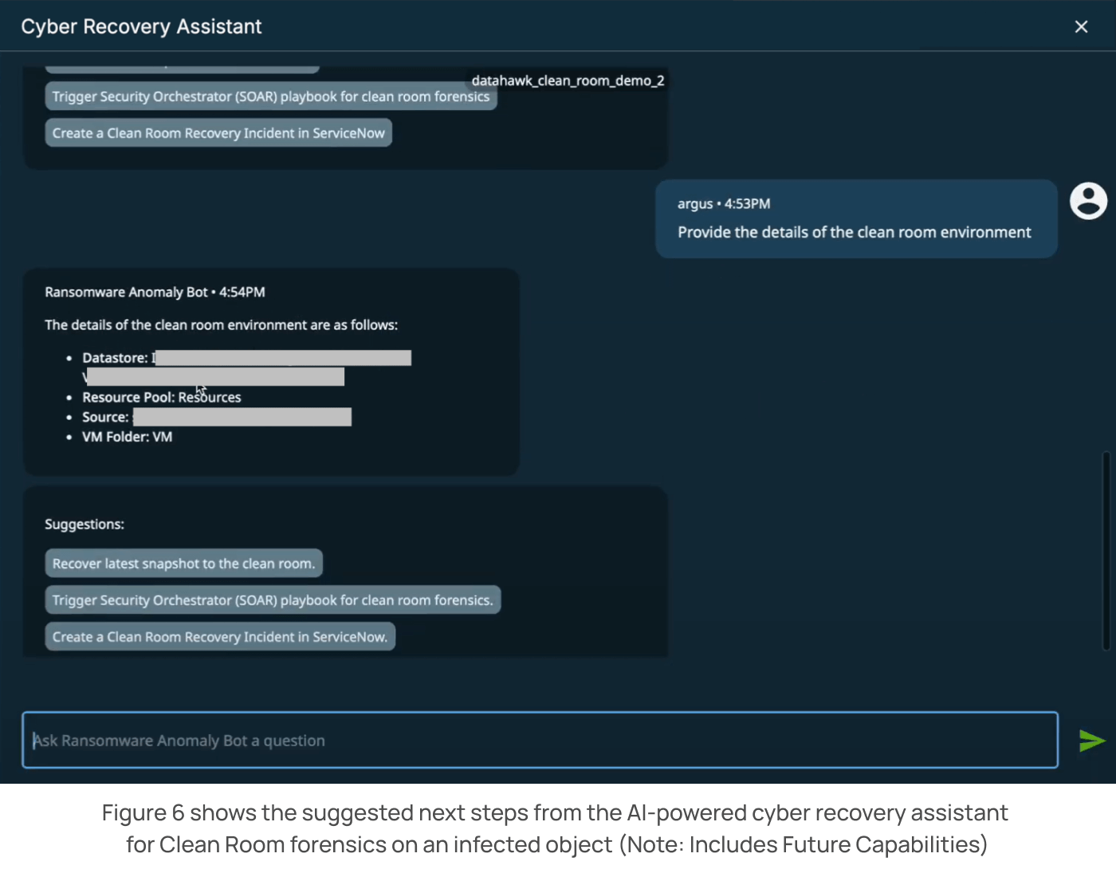The width and height of the screenshot is (1116, 877).
Task: Click the Resource Pool: Resources line
Action: click(x=162, y=397)
